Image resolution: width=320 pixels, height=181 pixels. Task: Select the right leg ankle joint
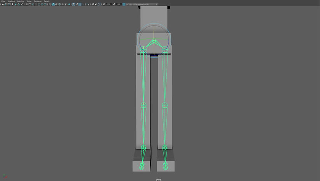[x=165, y=147]
